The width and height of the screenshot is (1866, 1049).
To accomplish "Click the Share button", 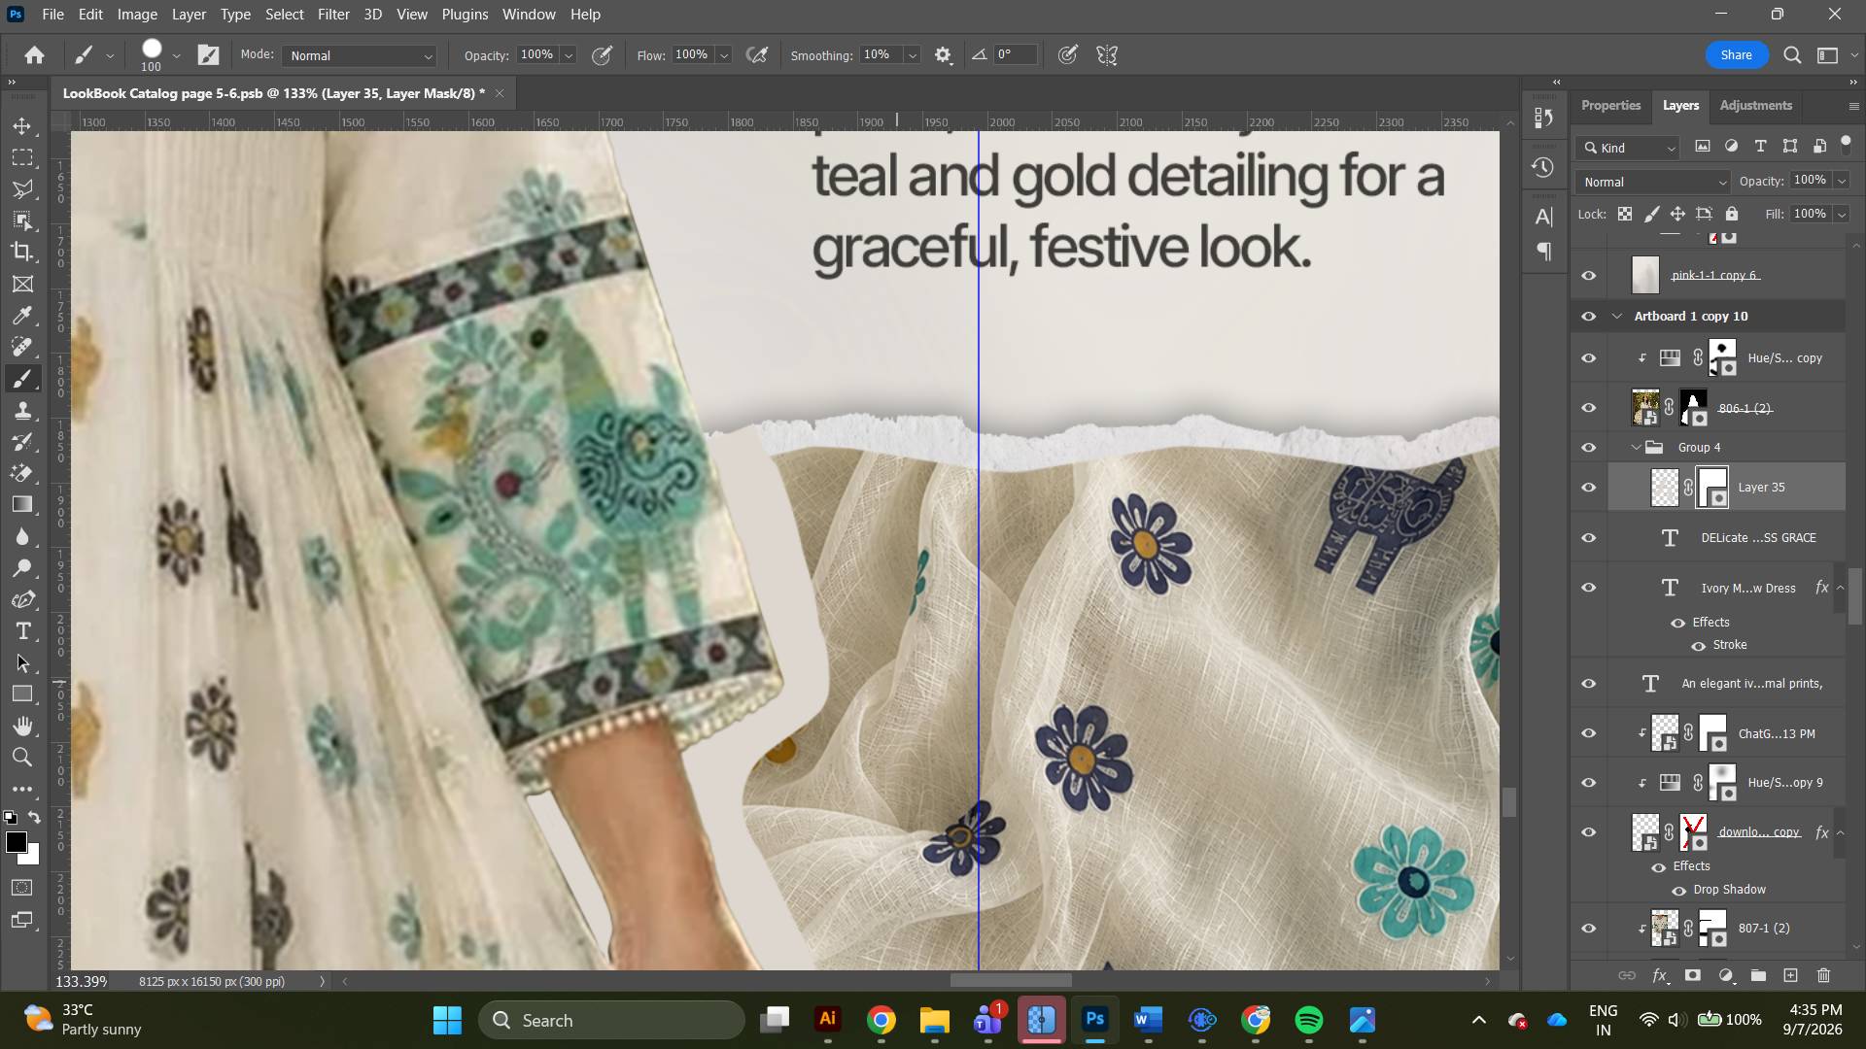I will click(1736, 55).
